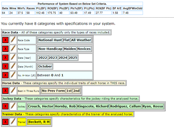The image size is (174, 131).
Task: Select the 2024 year value
Action: pos(63,58)
